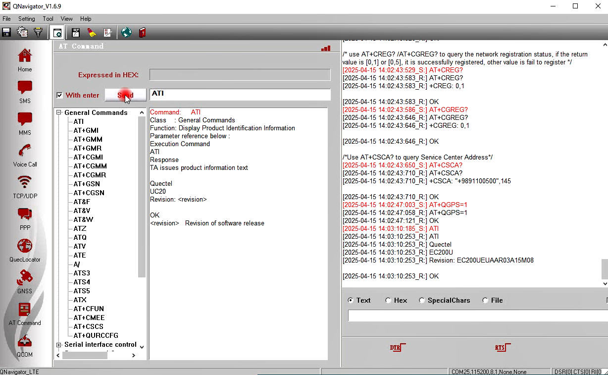Open the MMS sidebar panel
This screenshot has height=375, width=608.
[x=25, y=124]
